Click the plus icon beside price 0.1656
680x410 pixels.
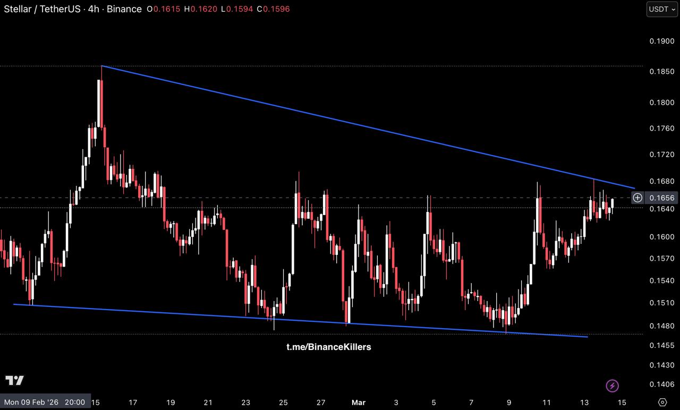[x=637, y=198]
